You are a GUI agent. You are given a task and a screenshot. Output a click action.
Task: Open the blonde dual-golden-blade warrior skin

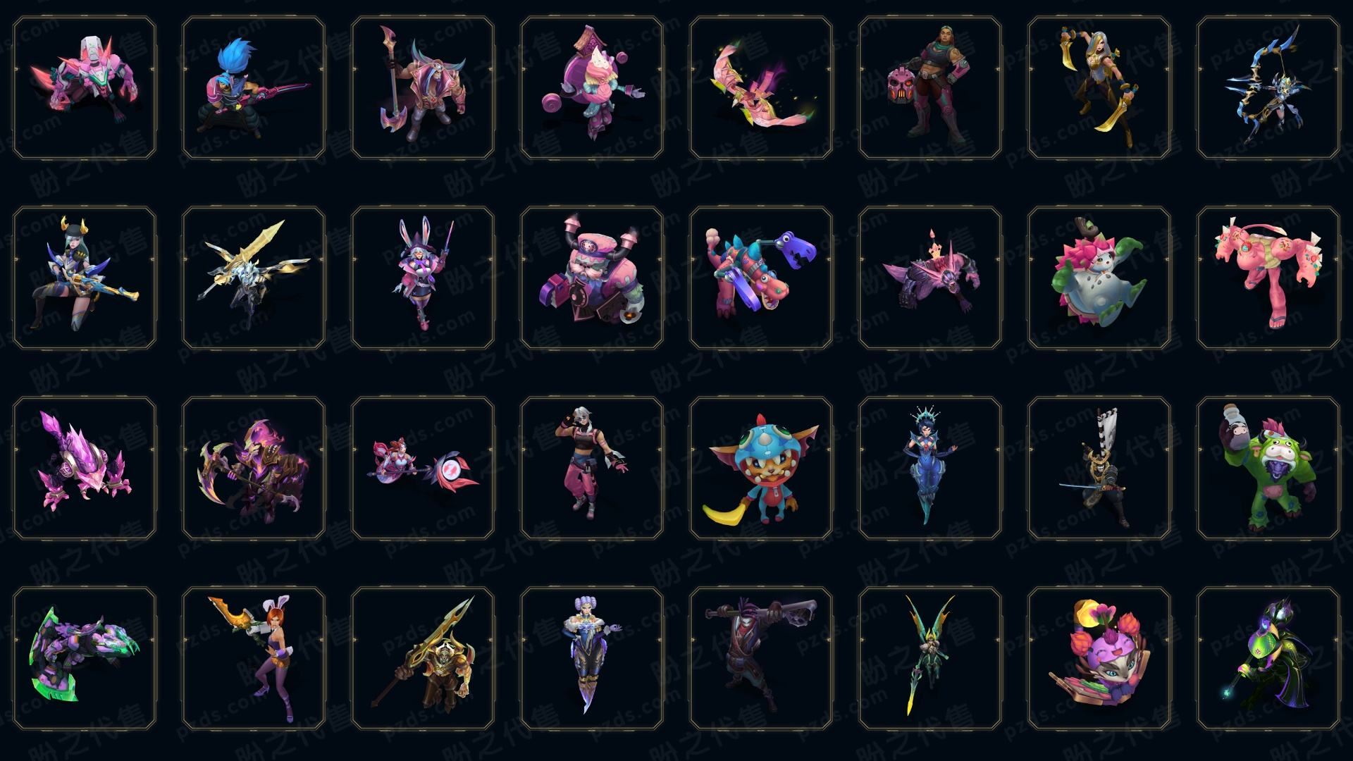tap(1099, 87)
